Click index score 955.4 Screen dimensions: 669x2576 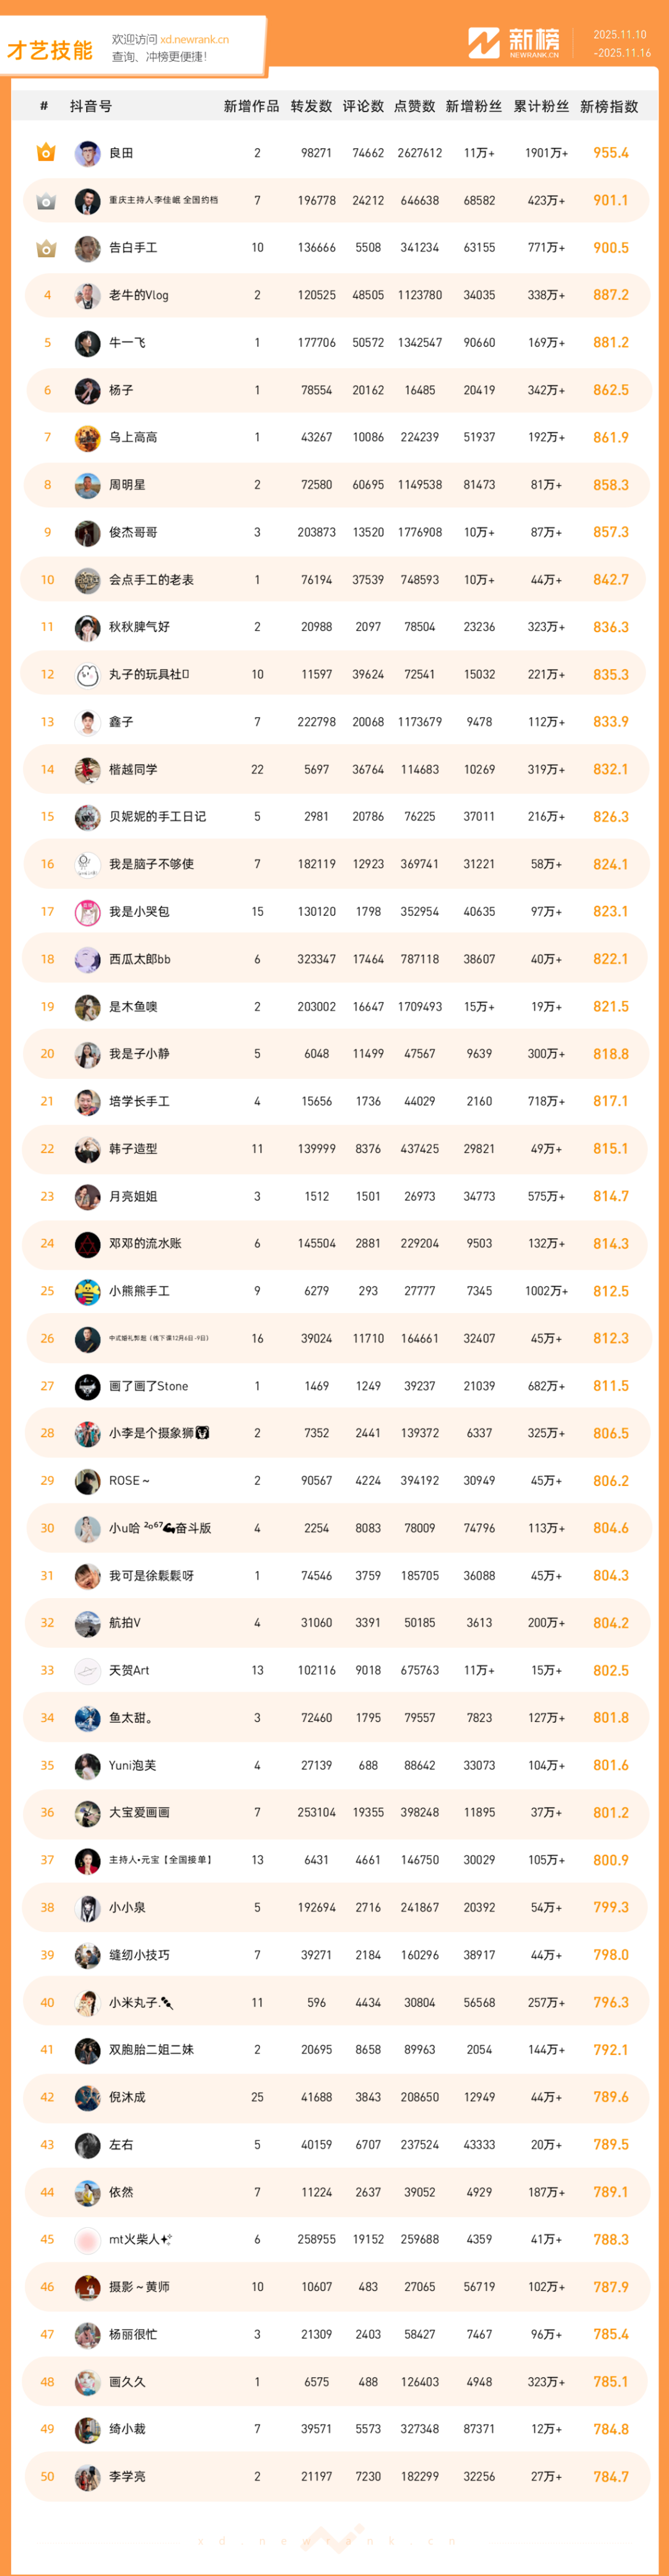pyautogui.click(x=610, y=153)
